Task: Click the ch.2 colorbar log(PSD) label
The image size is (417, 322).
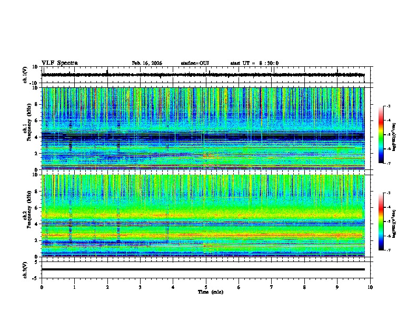Action: point(394,224)
